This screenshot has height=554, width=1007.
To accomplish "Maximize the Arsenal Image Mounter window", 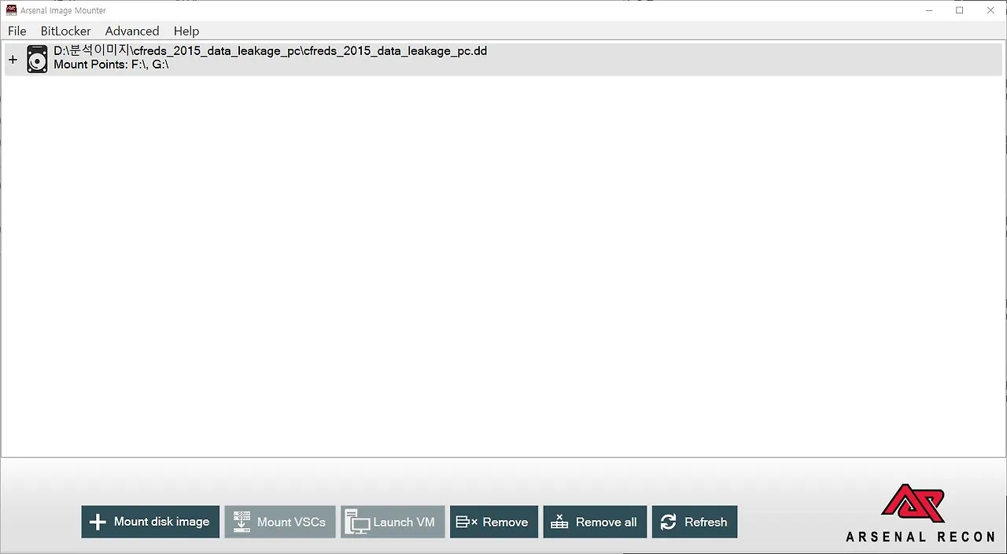I will (x=960, y=10).
